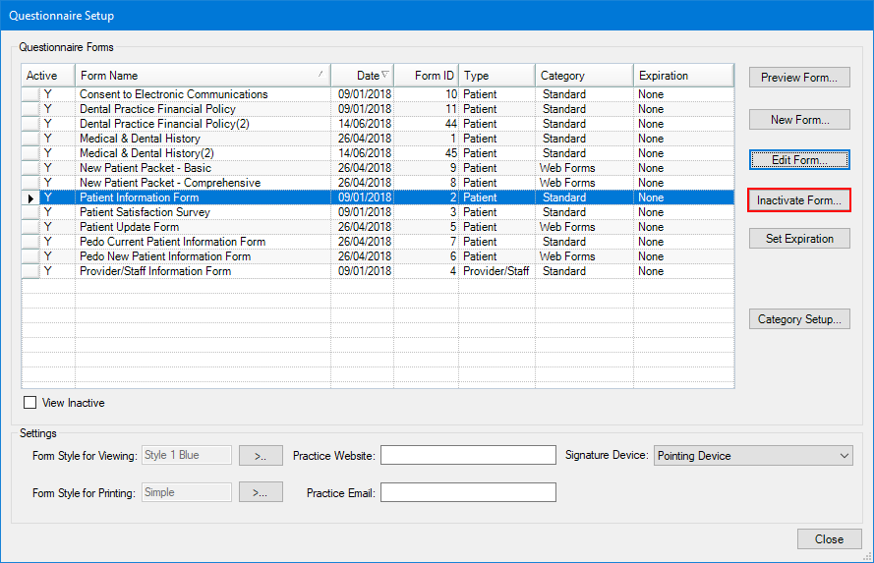Sort by the Expiration column header
The height and width of the screenshot is (563, 874).
683,76
